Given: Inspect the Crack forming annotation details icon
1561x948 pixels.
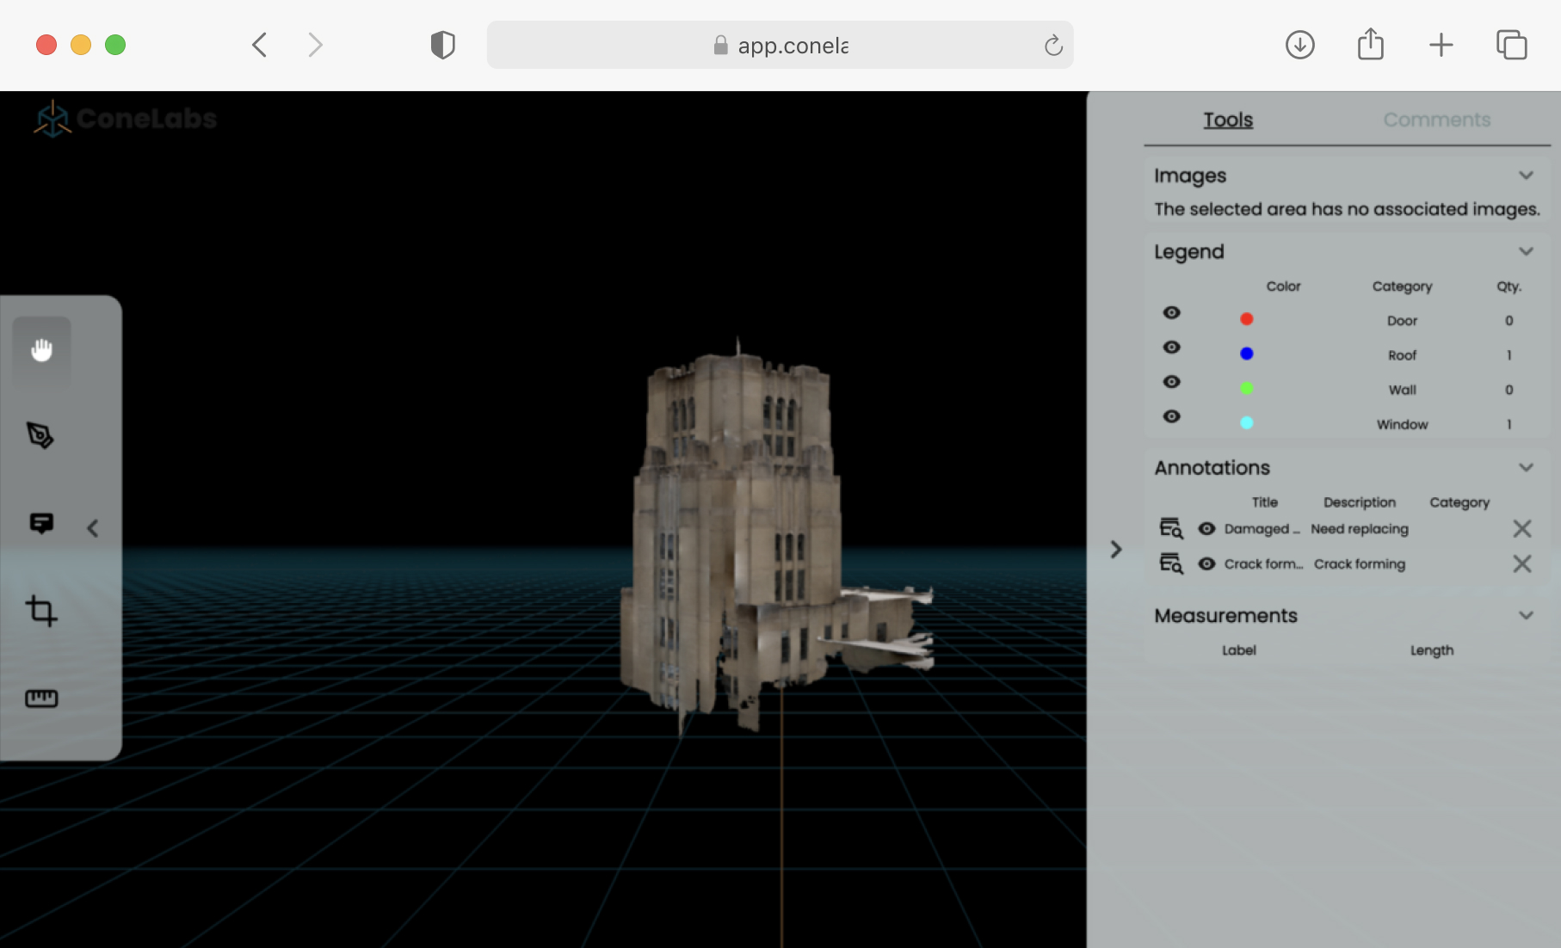Looking at the screenshot, I should coord(1171,563).
